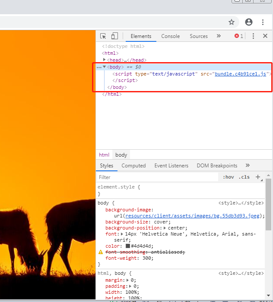The width and height of the screenshot is (273, 302).
Task: Open the bg.55db3d93.jpeg image link
Action: (192, 216)
